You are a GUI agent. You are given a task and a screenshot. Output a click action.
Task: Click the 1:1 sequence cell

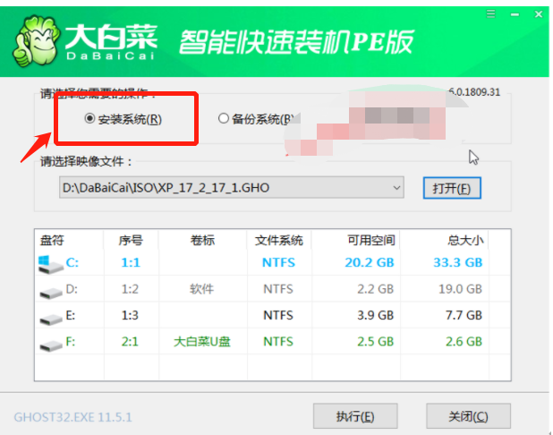131,262
